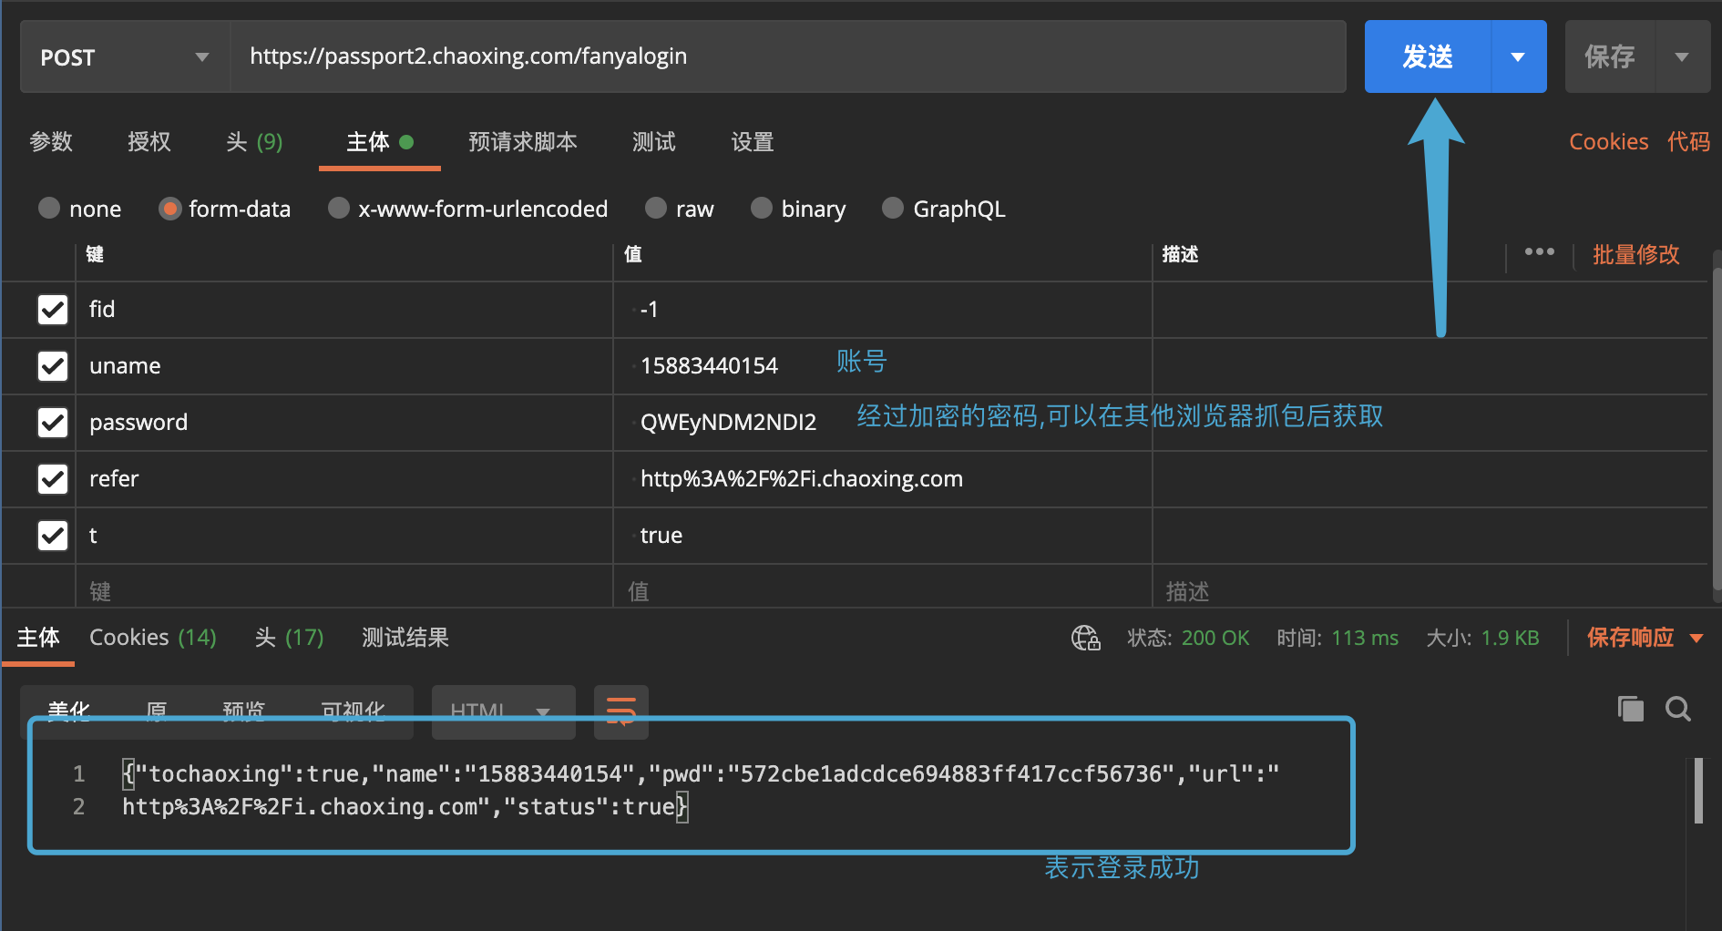The height and width of the screenshot is (931, 1722).
Task: Switch to the 测试 tab
Action: point(654,142)
